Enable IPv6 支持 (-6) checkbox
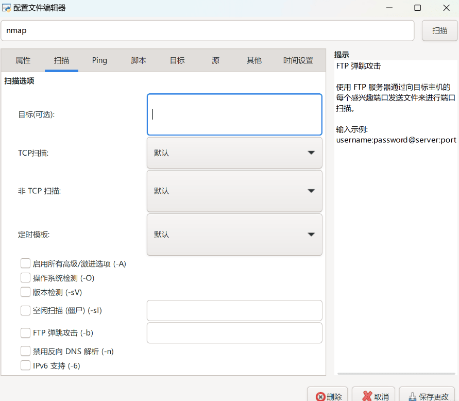459x401 pixels. point(26,365)
